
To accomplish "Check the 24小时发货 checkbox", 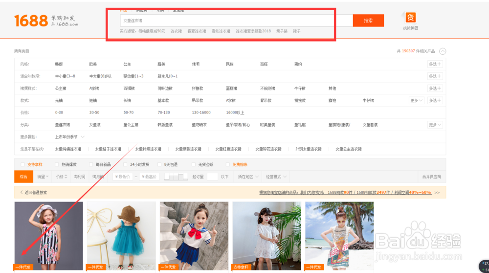I will coord(125,164).
